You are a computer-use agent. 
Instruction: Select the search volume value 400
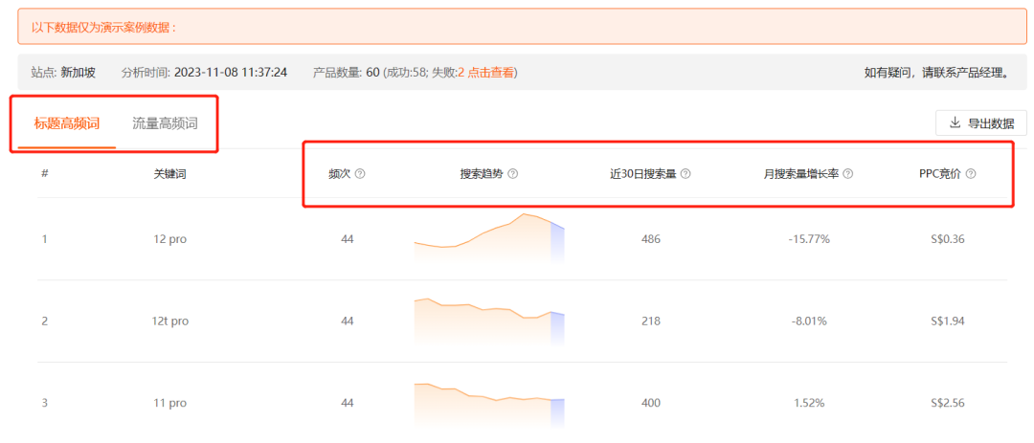pyautogui.click(x=650, y=403)
